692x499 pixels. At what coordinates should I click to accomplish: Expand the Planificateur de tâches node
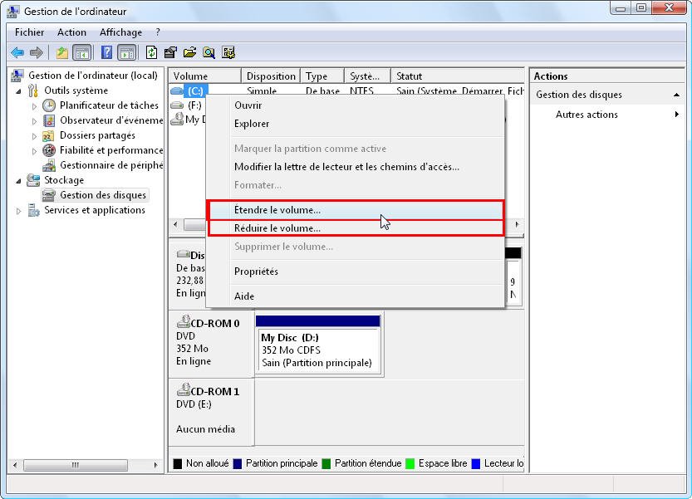[34, 106]
